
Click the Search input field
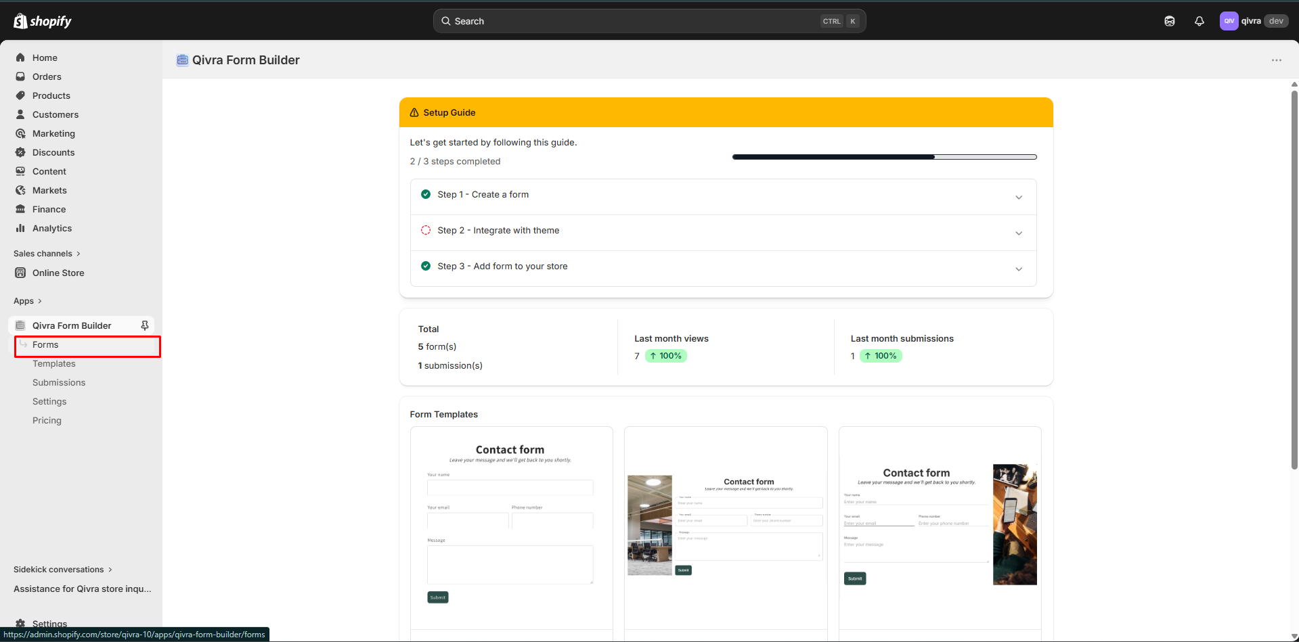649,21
